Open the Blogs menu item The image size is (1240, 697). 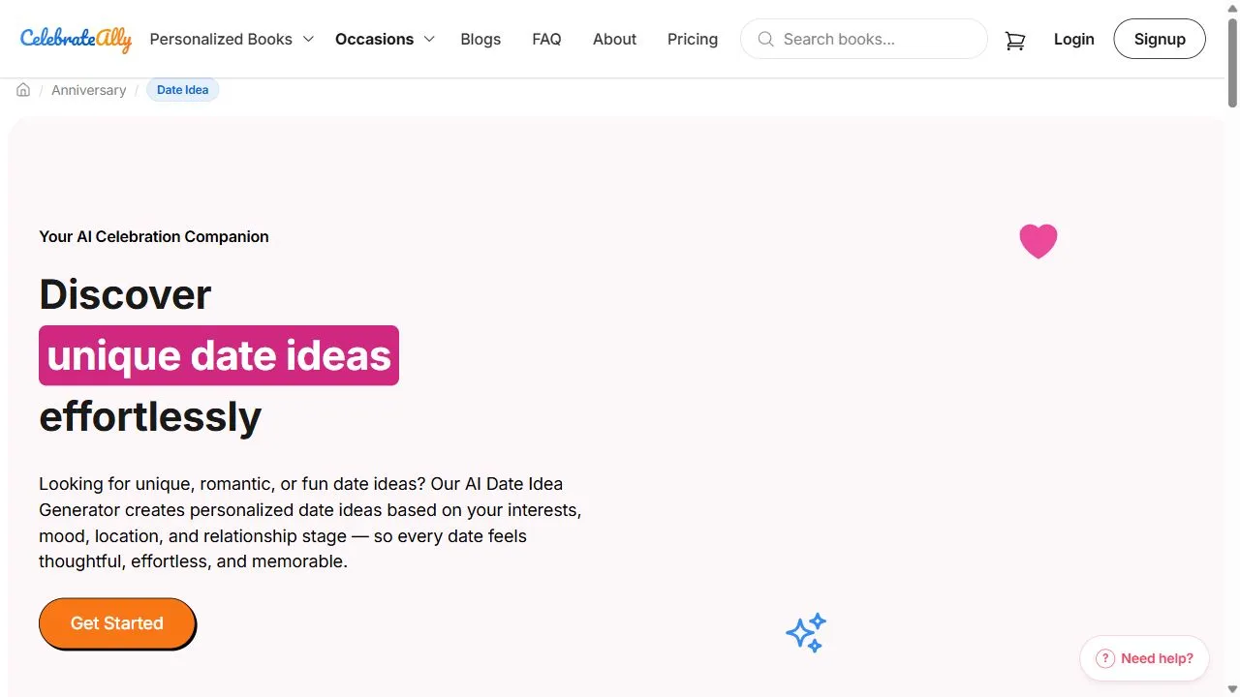480,40
